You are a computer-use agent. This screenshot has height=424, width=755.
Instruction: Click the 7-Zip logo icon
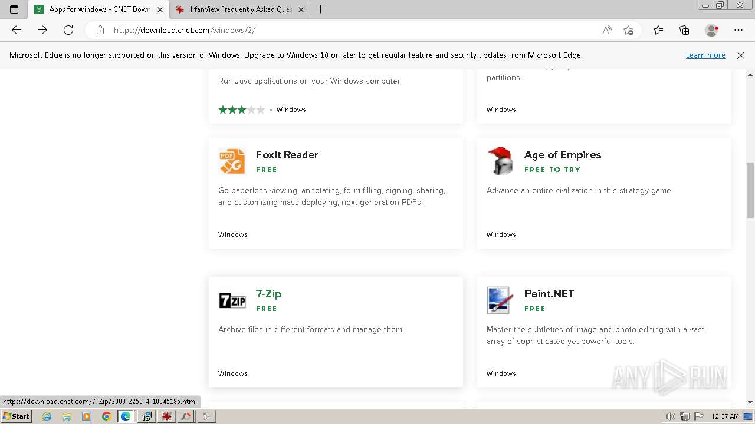click(x=232, y=300)
